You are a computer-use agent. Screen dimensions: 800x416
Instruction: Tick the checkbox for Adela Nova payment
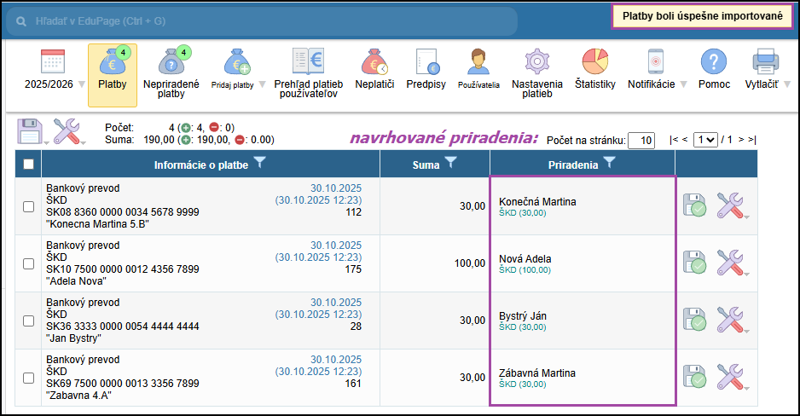coord(28,263)
